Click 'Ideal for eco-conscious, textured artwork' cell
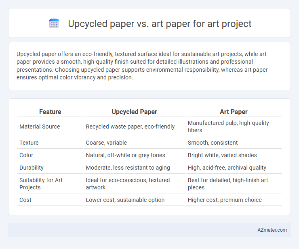This screenshot has height=249, width=299. 128,184
